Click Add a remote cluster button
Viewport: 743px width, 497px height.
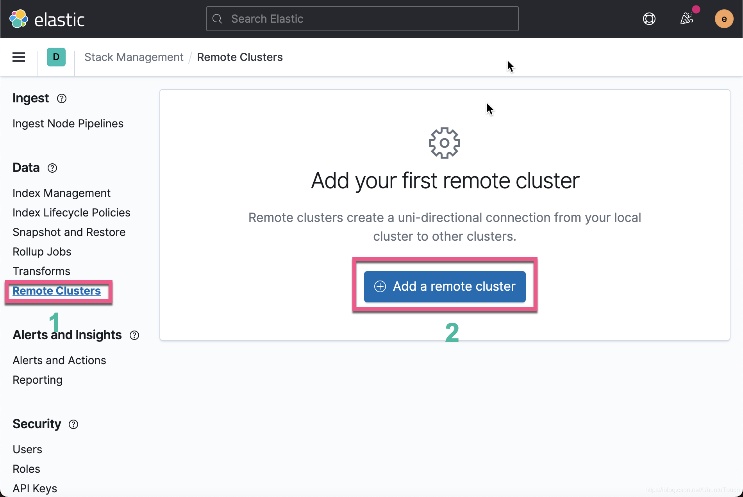445,286
